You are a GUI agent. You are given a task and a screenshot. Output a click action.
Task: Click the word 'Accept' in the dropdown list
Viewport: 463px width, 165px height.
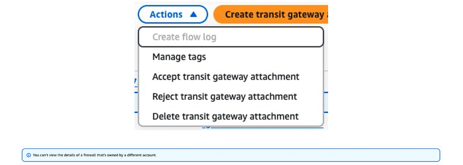pos(166,77)
